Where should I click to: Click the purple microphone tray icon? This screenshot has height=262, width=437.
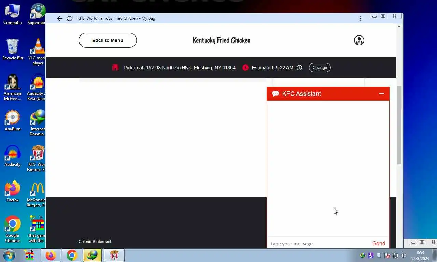[370, 255]
